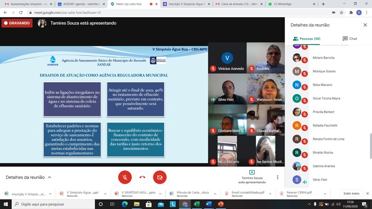Turn on the camera in the call controls
Viewport: 372px width, 209px height.
(160, 177)
